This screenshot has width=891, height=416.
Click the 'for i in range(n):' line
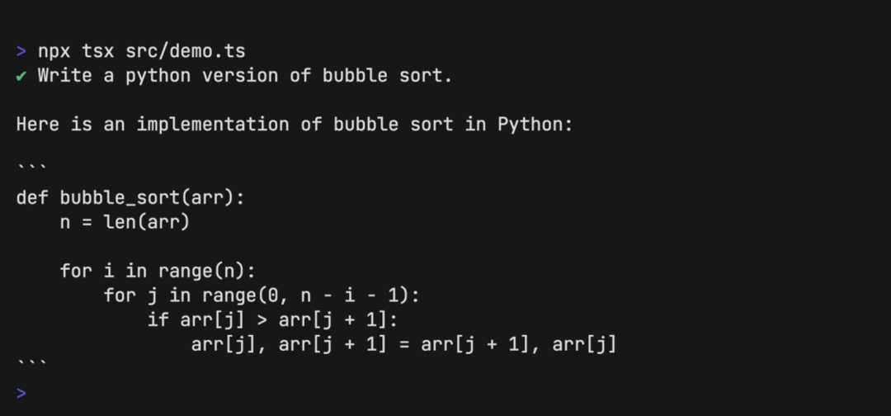coord(158,271)
